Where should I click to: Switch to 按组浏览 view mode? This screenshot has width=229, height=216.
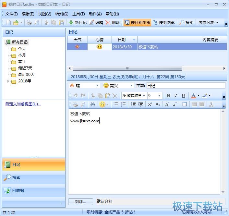tap(164, 22)
